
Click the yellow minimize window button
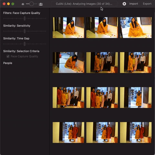tap(8, 4)
